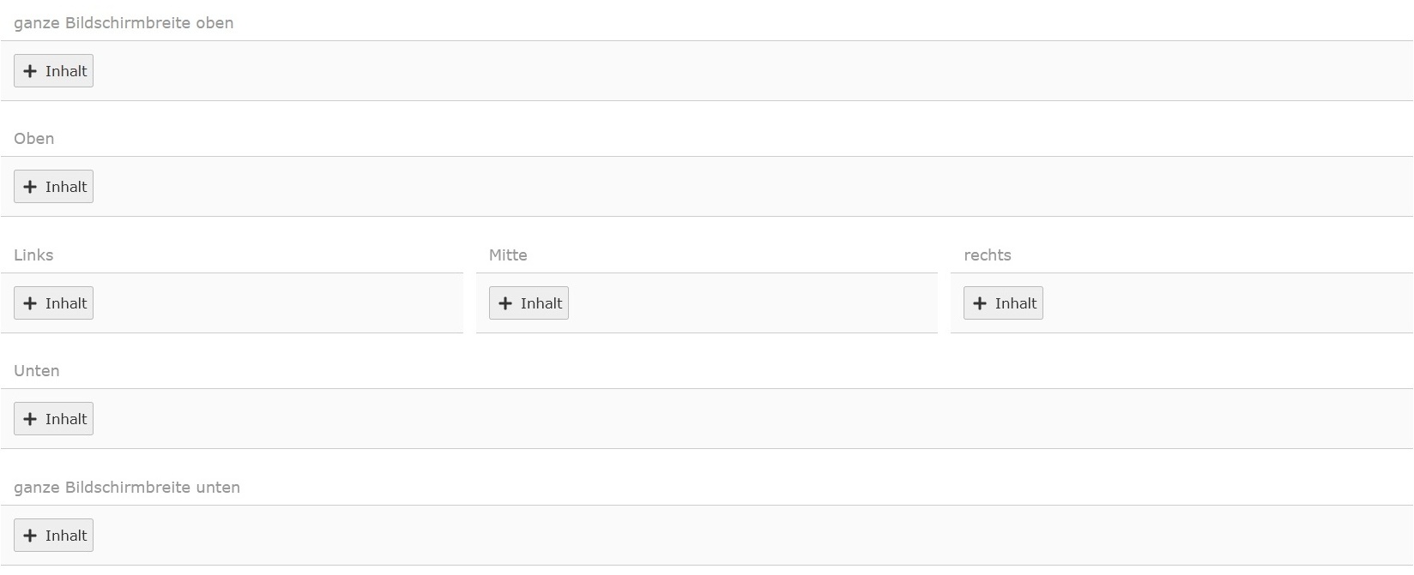Click empty area beside Inhalt in Unten section

click(x=686, y=419)
